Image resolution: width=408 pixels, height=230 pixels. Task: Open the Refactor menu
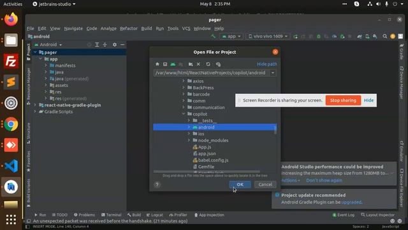click(129, 28)
